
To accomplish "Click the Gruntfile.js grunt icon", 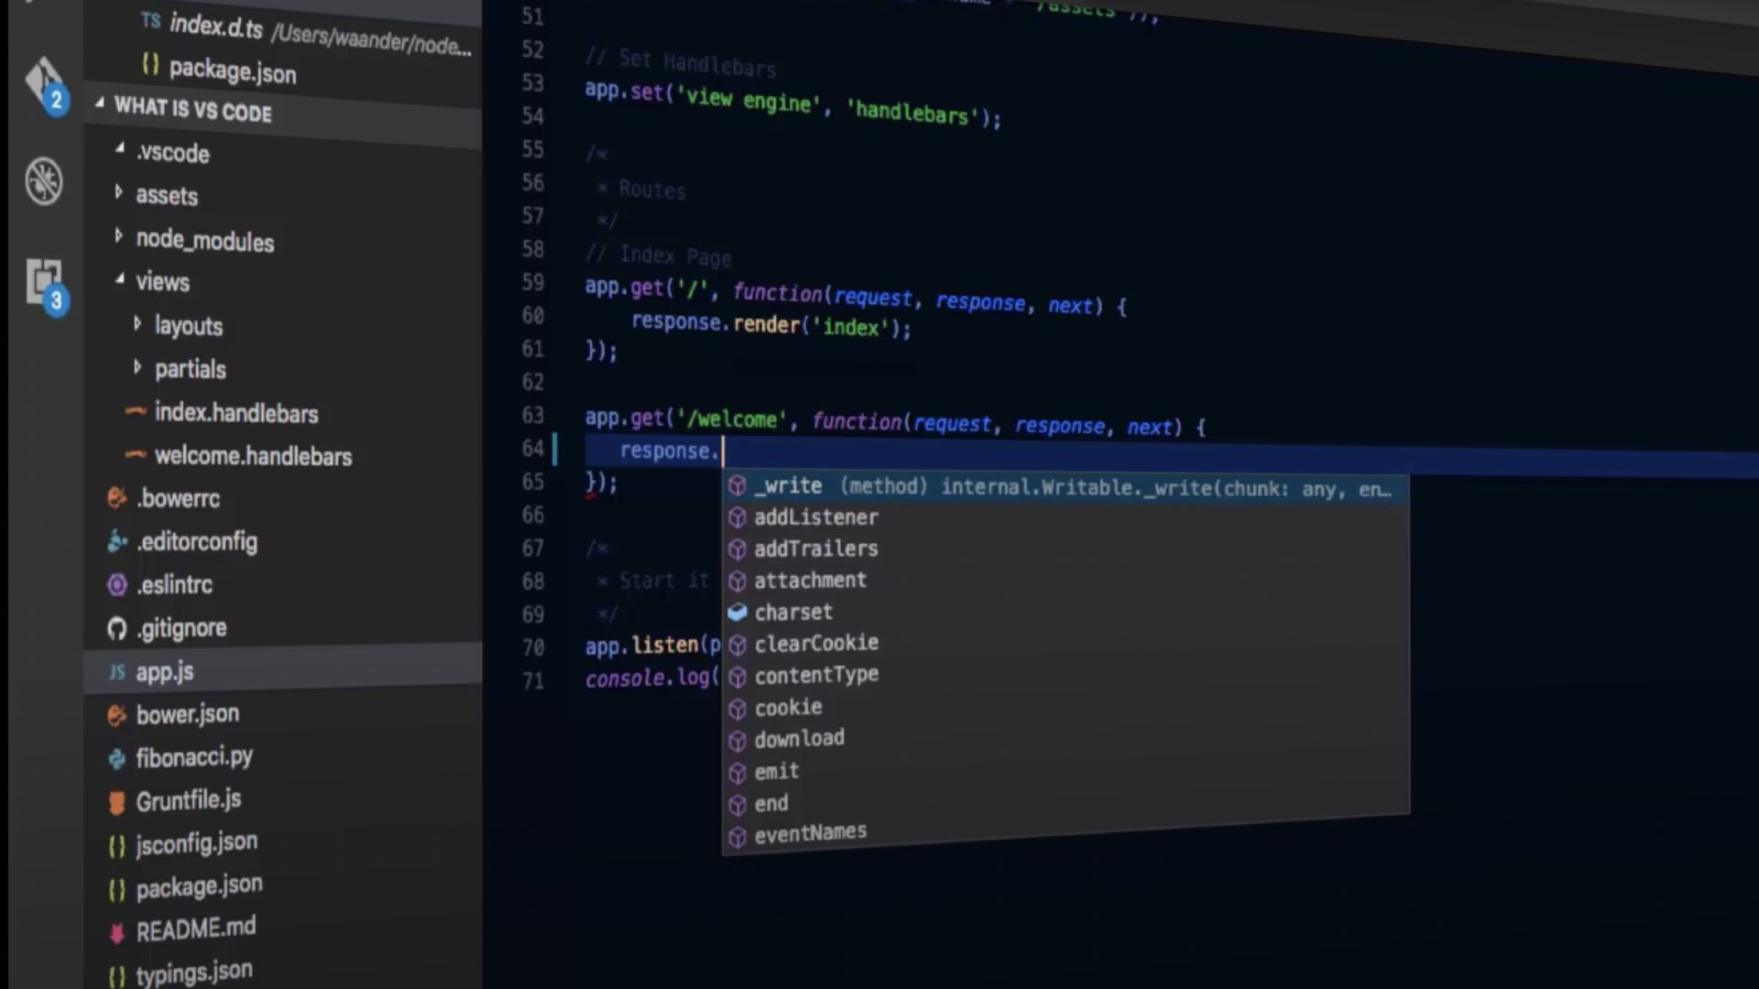I will [116, 803].
